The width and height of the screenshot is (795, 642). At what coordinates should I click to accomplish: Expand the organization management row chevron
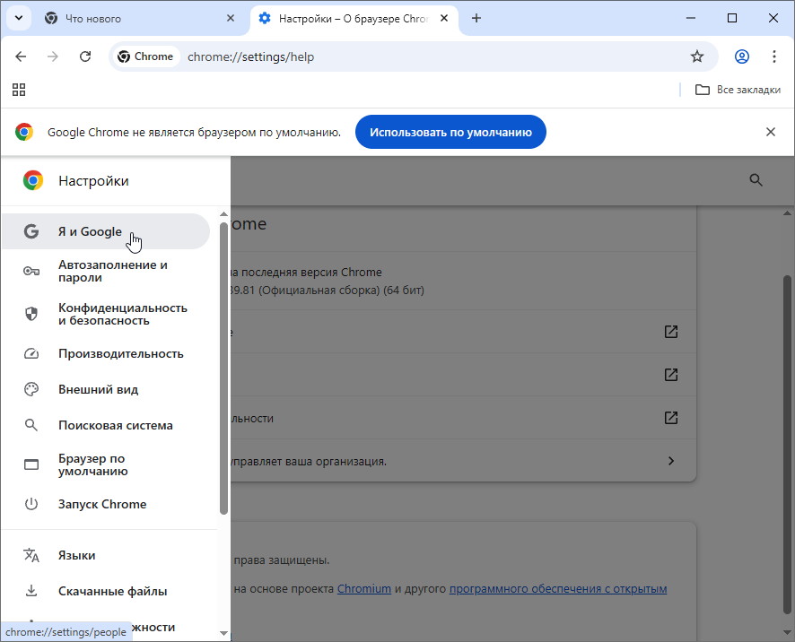point(670,461)
